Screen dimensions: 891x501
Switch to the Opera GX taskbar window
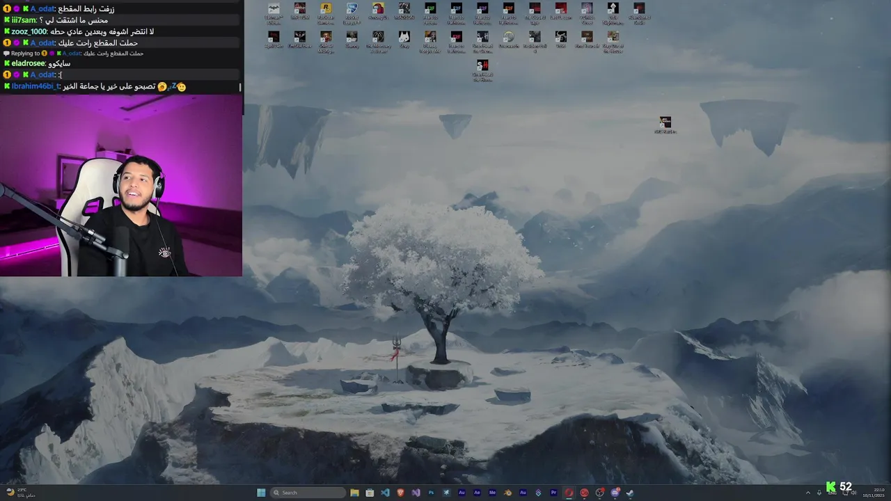[x=569, y=493]
